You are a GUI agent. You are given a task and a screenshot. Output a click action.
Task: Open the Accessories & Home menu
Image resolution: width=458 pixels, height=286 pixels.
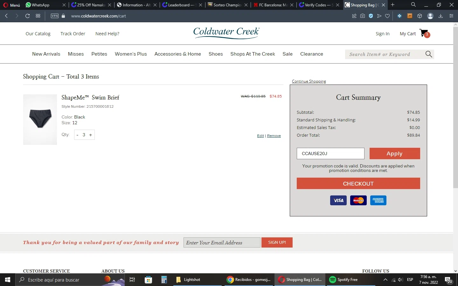click(x=178, y=54)
